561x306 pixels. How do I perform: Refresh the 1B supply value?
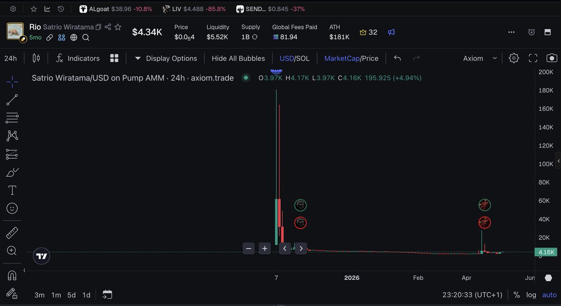click(x=255, y=37)
